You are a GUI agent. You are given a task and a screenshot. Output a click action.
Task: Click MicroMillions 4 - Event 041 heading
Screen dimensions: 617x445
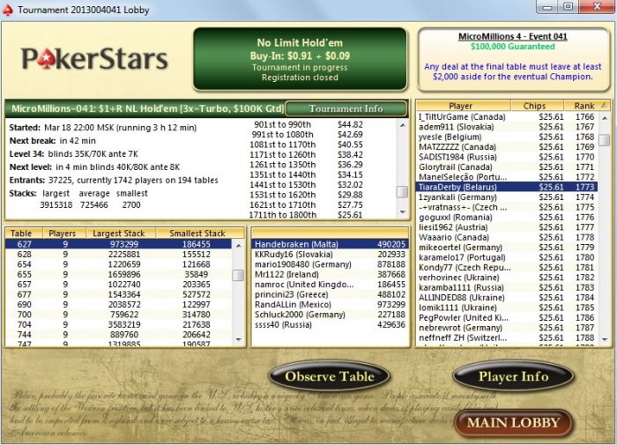pos(513,37)
